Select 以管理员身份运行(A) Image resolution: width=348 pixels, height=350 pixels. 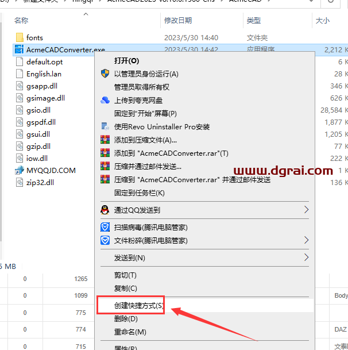pyautogui.click(x=146, y=74)
